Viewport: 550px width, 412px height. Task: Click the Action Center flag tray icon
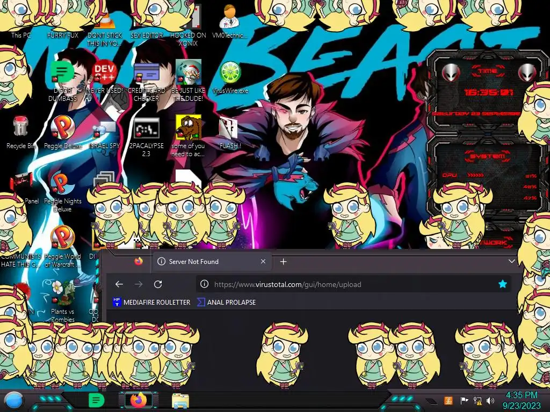tap(464, 400)
